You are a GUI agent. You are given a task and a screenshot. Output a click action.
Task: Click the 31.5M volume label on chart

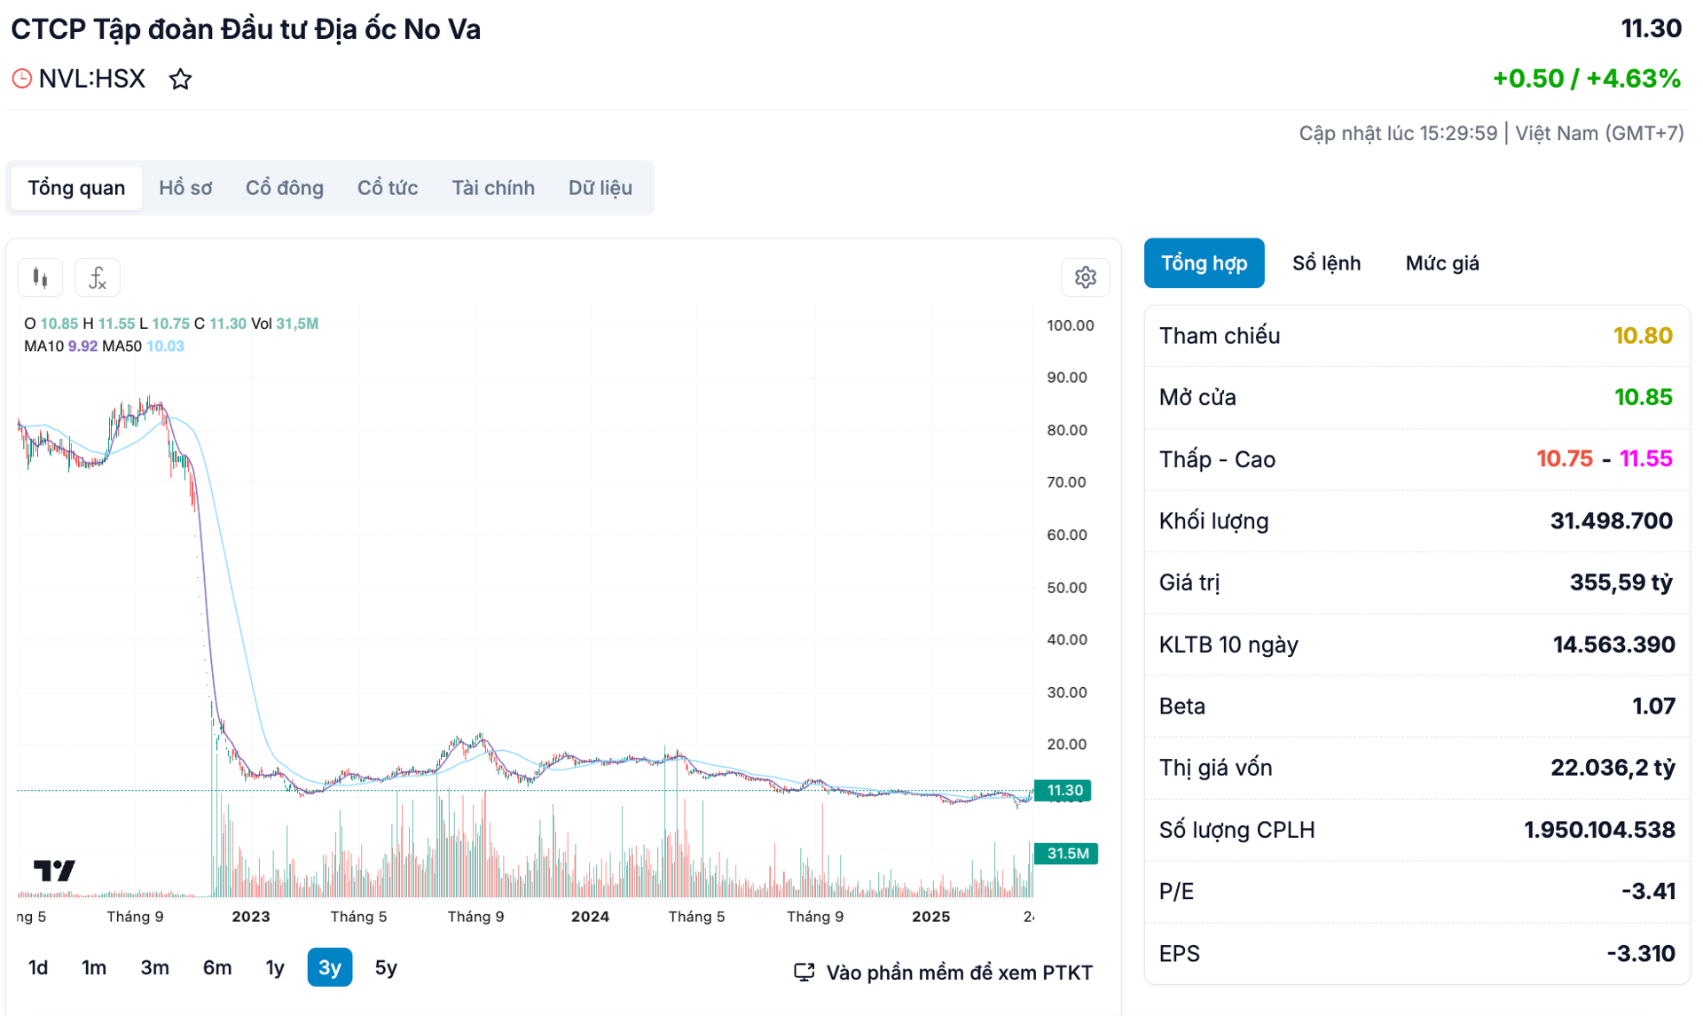pos(1066,854)
